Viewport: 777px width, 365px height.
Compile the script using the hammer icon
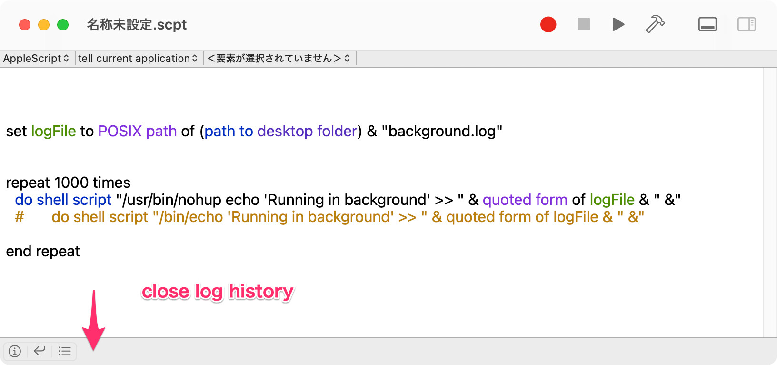(655, 24)
